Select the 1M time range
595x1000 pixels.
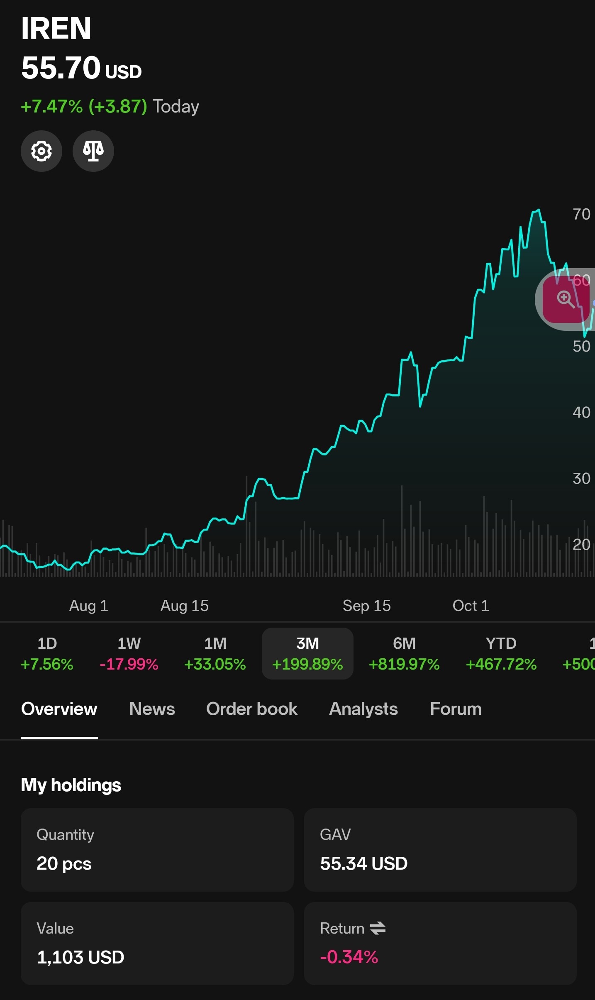click(215, 653)
